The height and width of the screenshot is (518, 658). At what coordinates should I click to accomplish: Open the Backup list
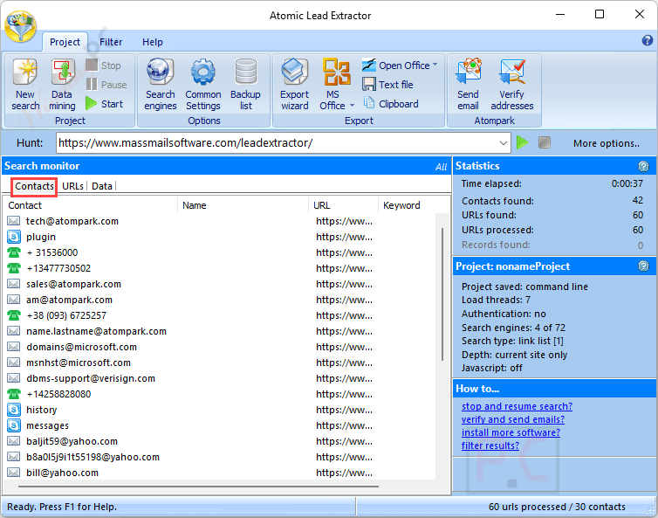tap(245, 85)
